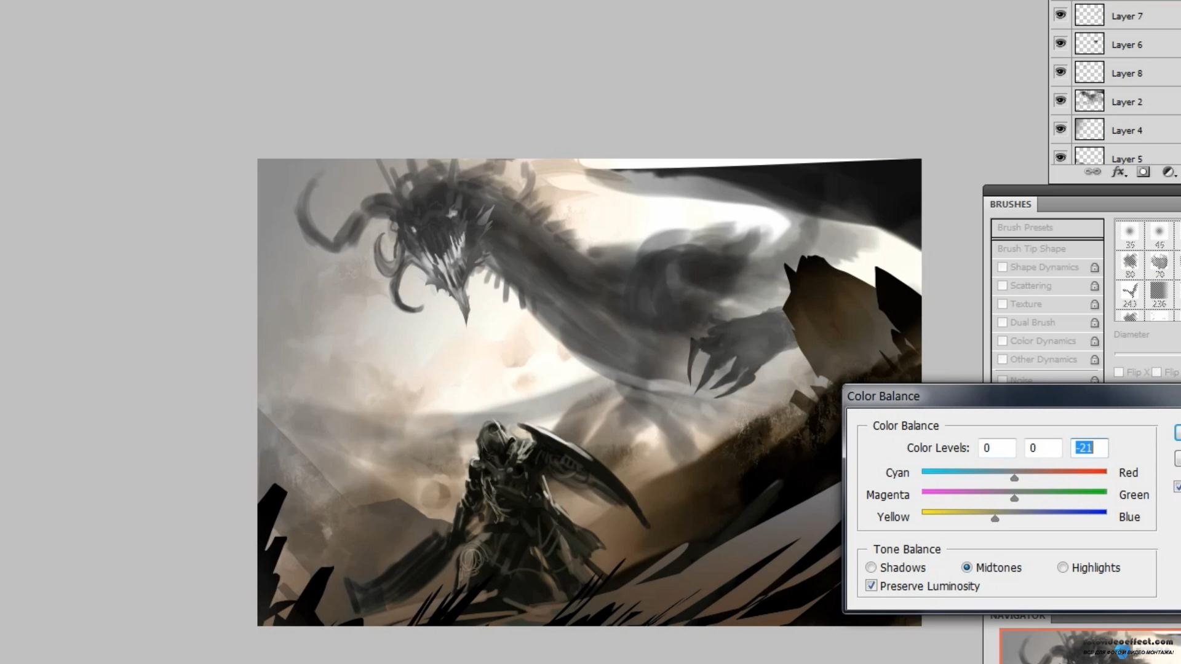1181x664 pixels.
Task: Click the Shape Dynamics lock icon
Action: tap(1095, 267)
